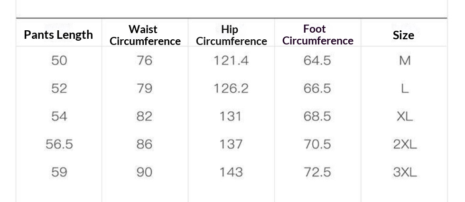
Task: Select the pants length value 56.5
Action: point(59,144)
